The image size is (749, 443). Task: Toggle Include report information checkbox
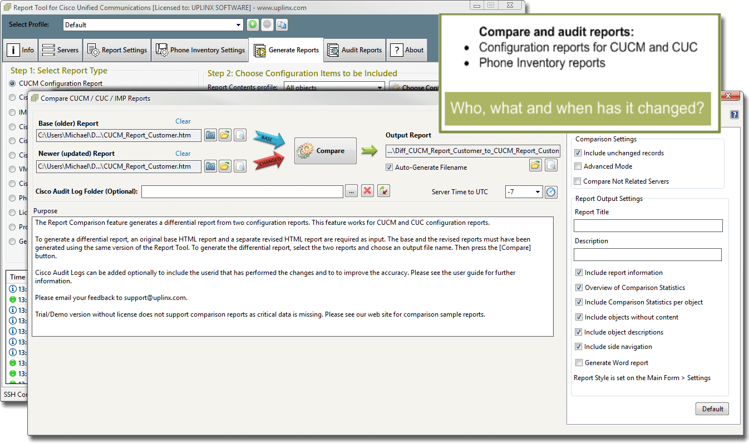tap(579, 273)
